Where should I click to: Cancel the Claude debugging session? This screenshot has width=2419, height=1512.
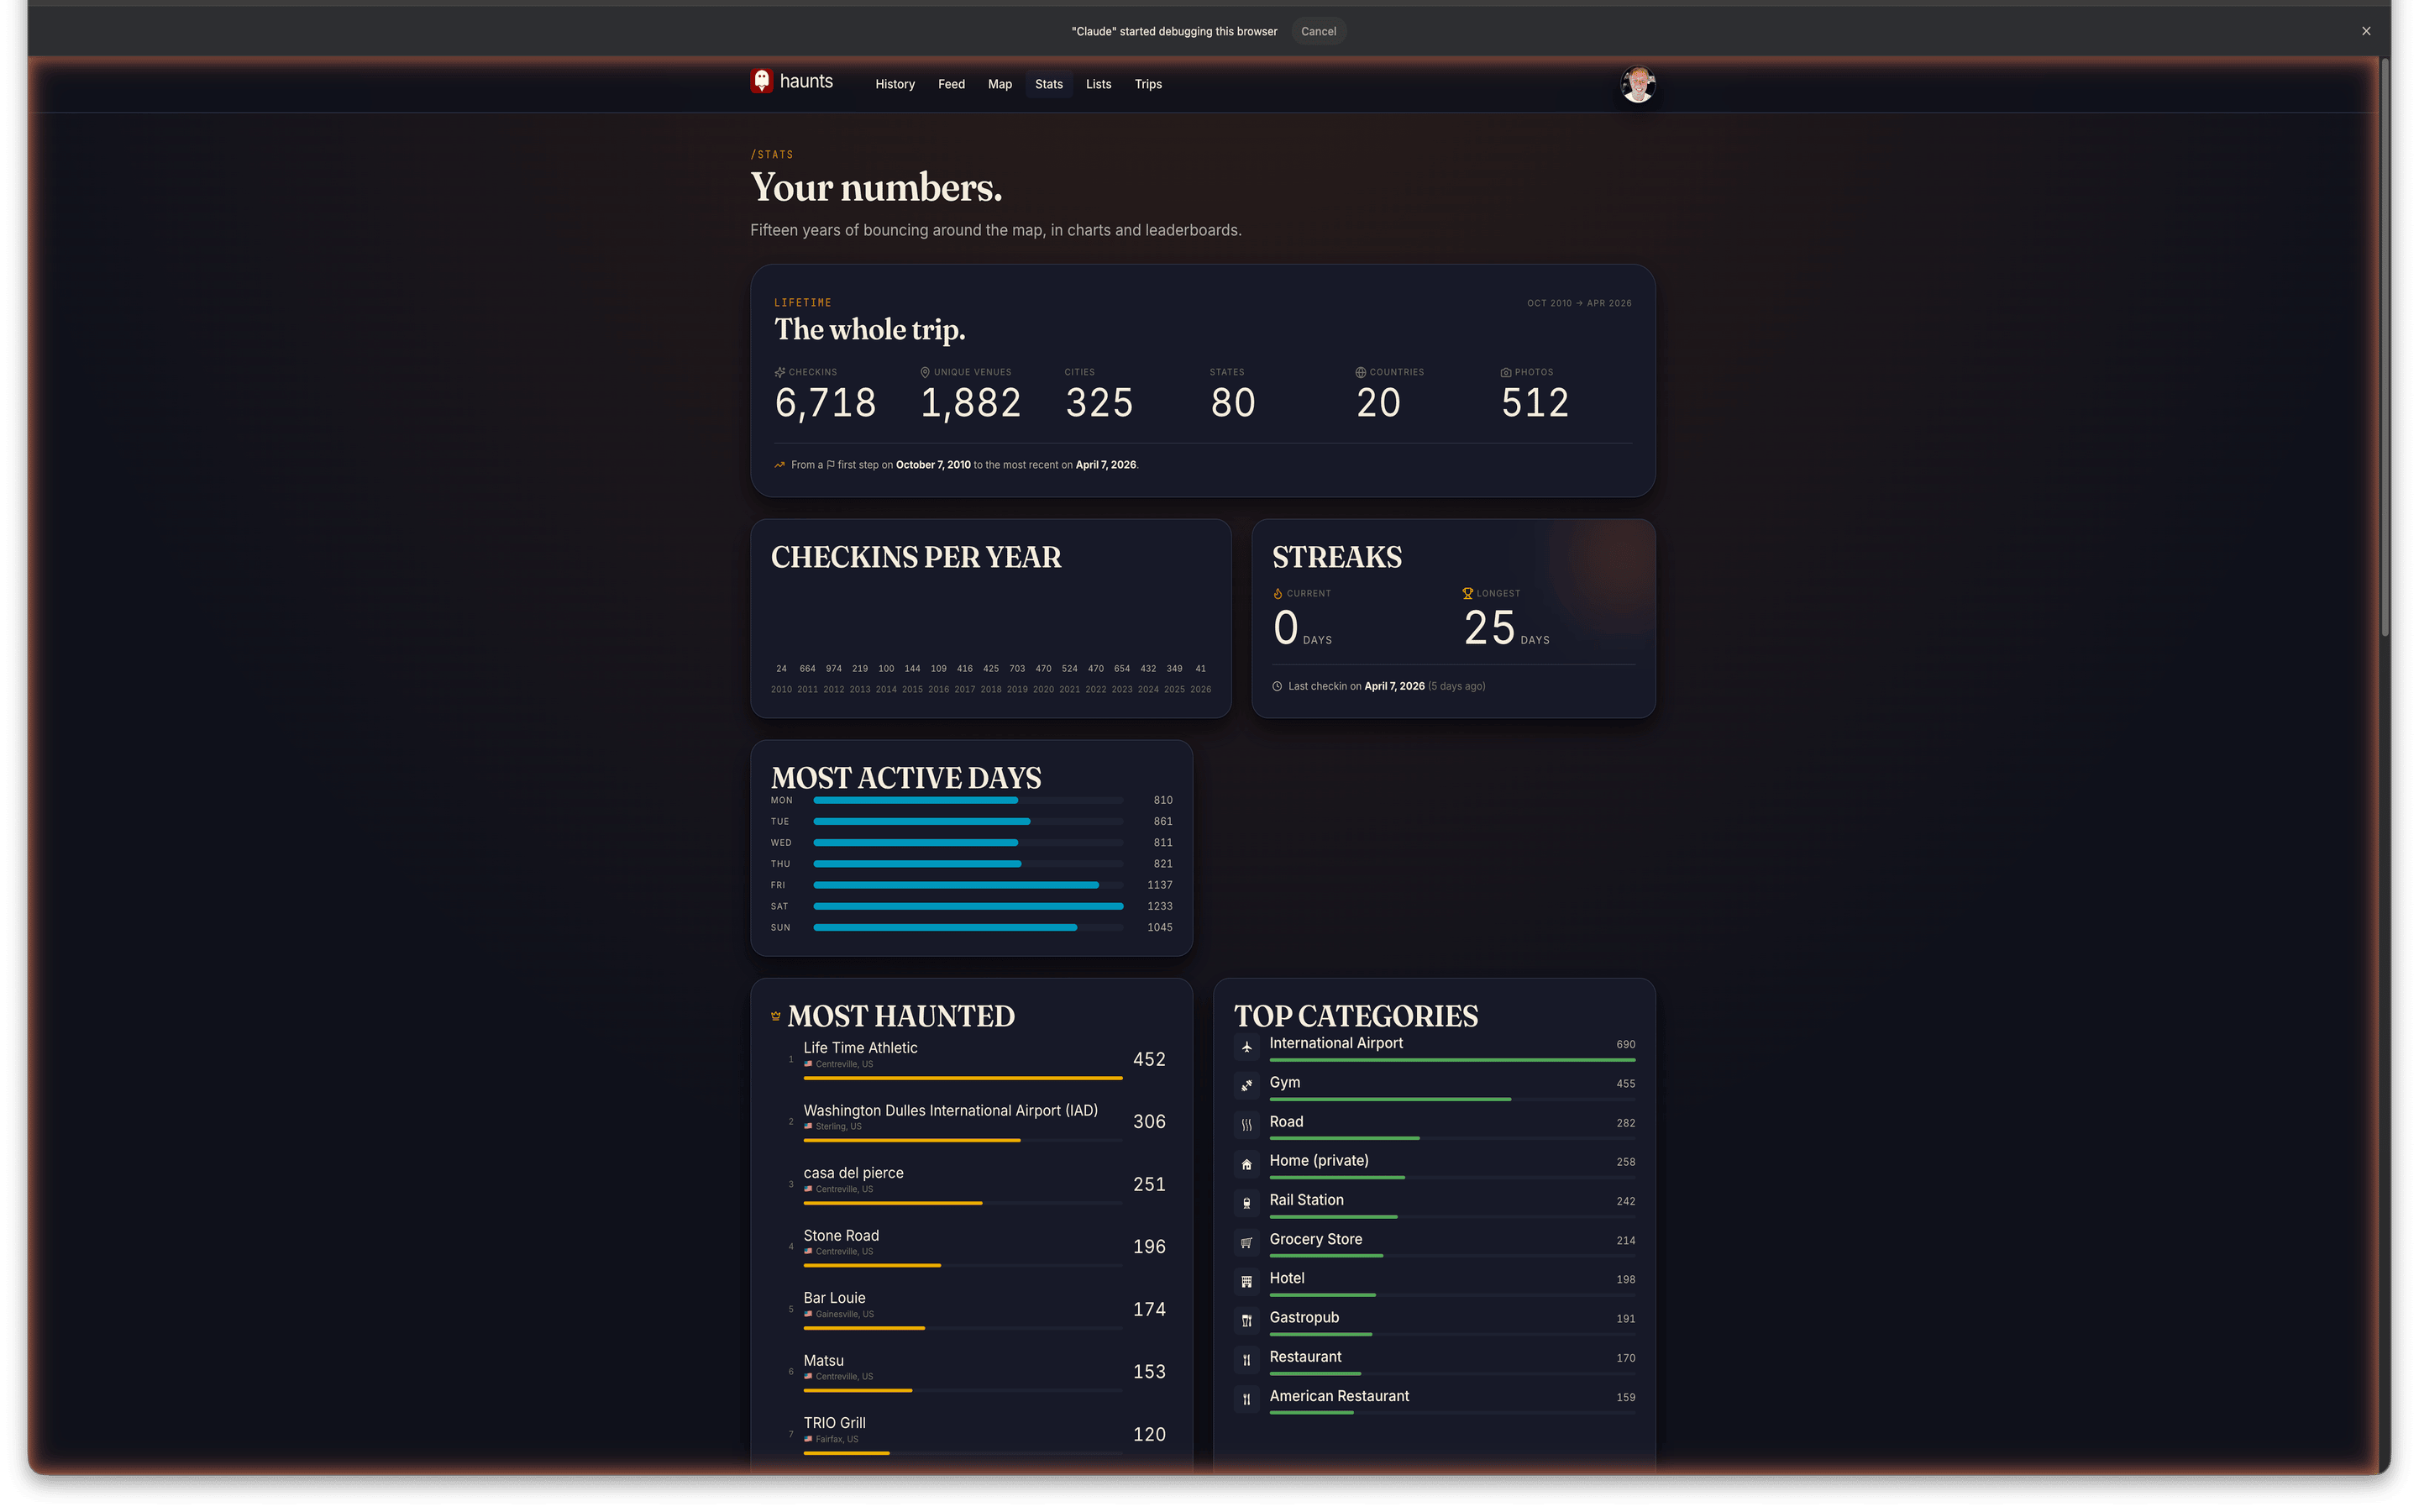coord(1319,31)
